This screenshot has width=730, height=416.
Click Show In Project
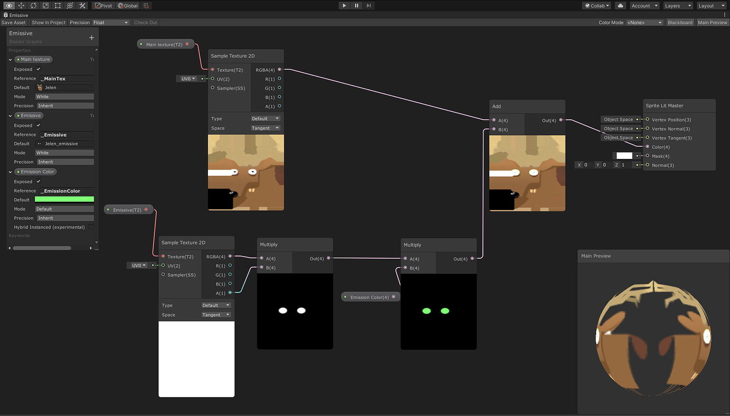click(48, 22)
